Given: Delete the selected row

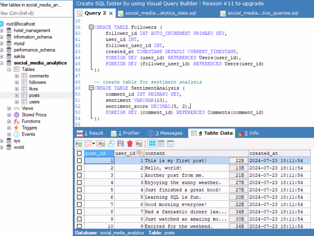Looking at the screenshot, I should click(130, 143).
